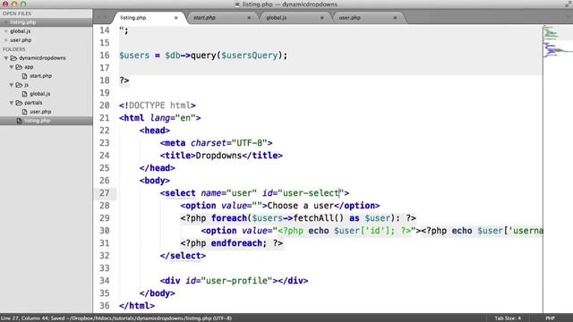Screen dimensions: 573x322
Task: Click line number 27 in the gutter
Action: click(x=105, y=193)
